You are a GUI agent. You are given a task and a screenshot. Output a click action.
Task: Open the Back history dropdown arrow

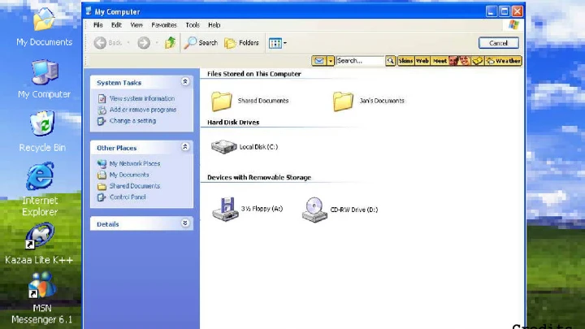(128, 43)
